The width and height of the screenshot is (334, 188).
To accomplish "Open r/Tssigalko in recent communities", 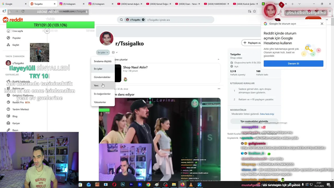I will [18, 63].
